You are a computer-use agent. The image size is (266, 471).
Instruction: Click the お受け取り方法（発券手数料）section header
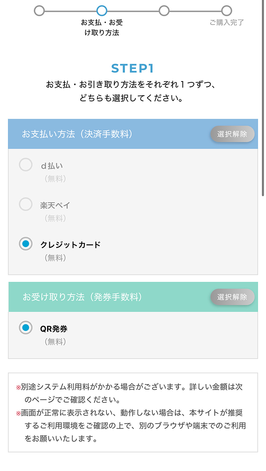coord(82,297)
